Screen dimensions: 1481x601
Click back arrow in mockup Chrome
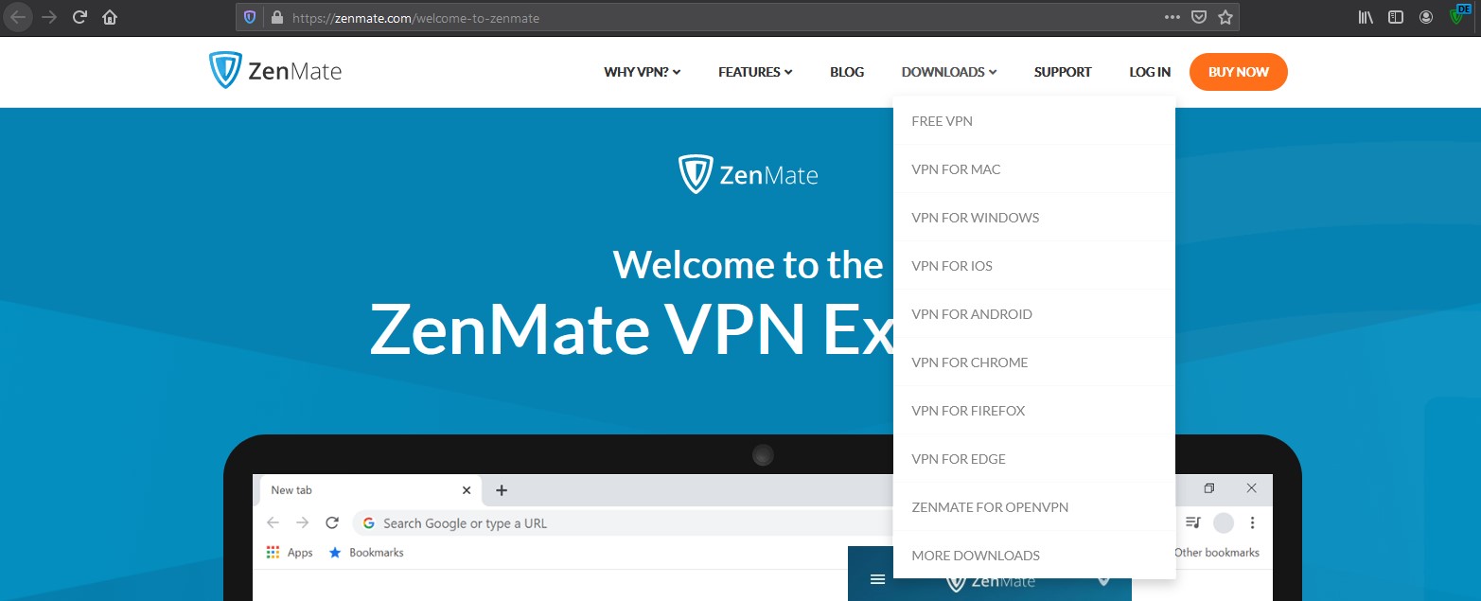click(x=273, y=522)
